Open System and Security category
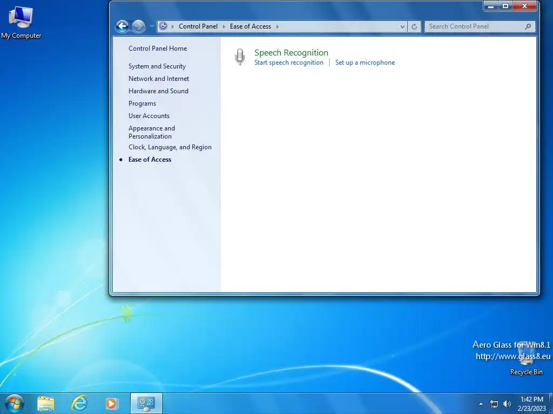553x414 pixels. 157,66
